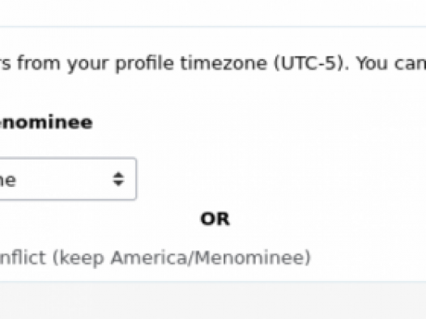Click the You can text at message end
426x319 pixels.
coord(391,63)
